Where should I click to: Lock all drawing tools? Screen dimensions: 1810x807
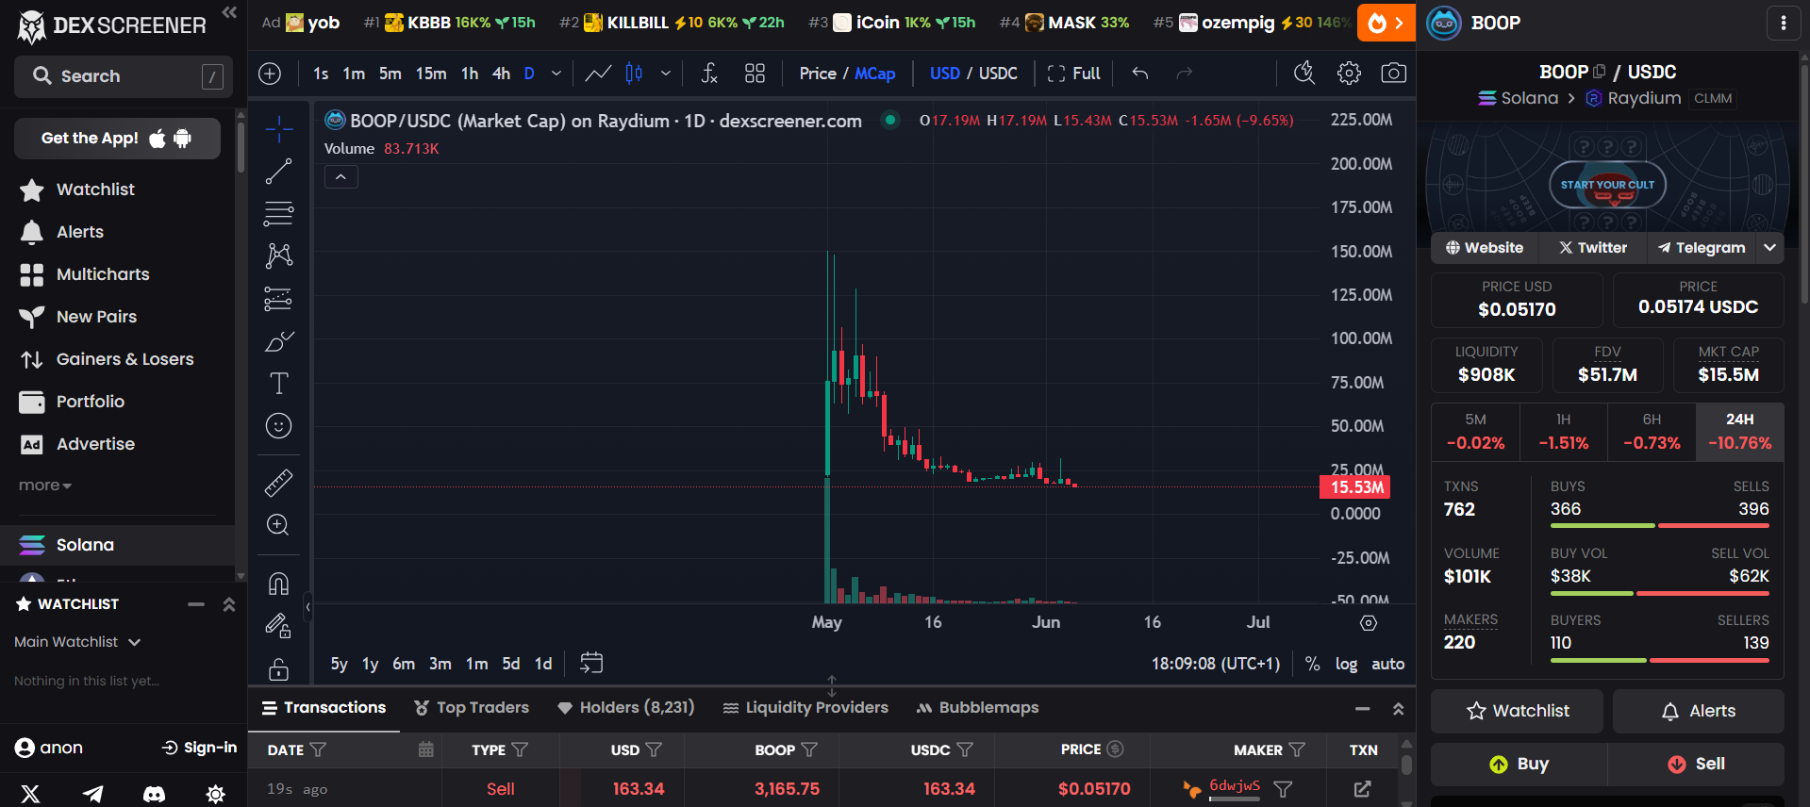pyautogui.click(x=278, y=668)
